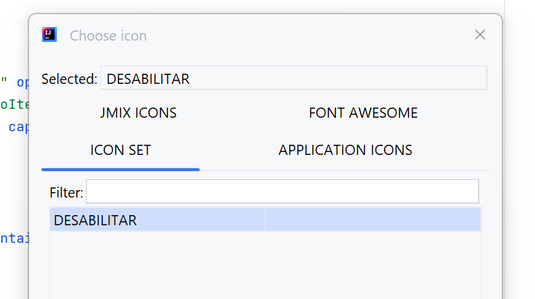535x299 pixels.
Task: Select the DESABILITAR row in the icon list
Action: coord(265,220)
